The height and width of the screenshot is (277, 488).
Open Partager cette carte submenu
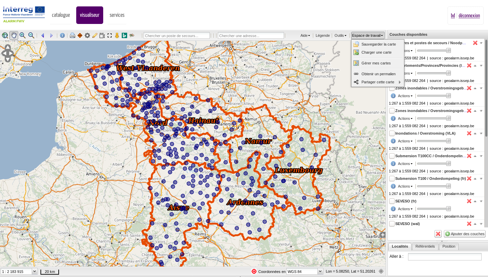(377, 82)
